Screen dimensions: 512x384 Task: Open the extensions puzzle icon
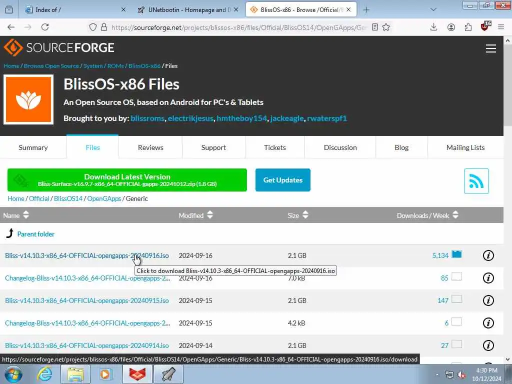(468, 27)
